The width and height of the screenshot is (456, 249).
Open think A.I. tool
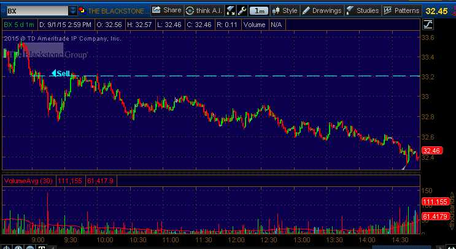point(203,10)
